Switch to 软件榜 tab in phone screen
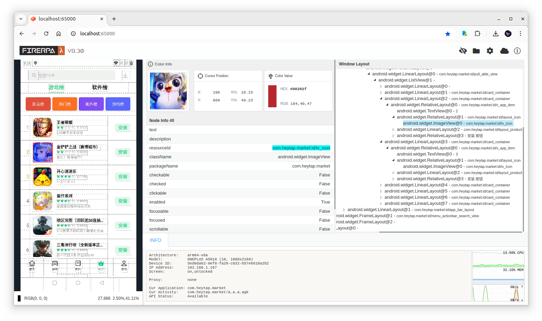542x321 pixels. pos(100,87)
